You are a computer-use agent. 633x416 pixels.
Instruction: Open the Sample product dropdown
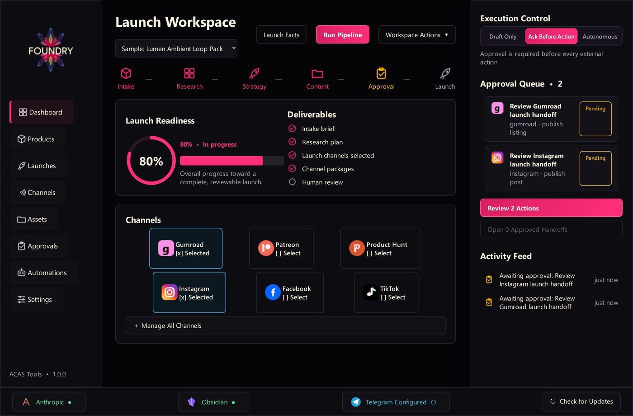click(177, 48)
